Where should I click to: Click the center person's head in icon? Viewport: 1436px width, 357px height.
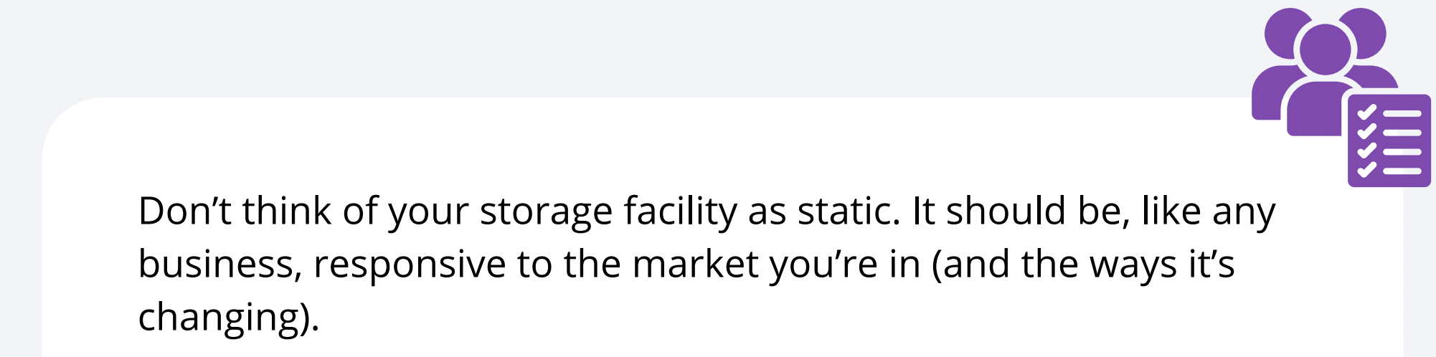1325,49
